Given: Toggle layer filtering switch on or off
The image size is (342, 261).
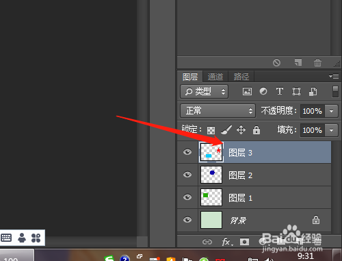Looking at the screenshot, I should (x=335, y=92).
